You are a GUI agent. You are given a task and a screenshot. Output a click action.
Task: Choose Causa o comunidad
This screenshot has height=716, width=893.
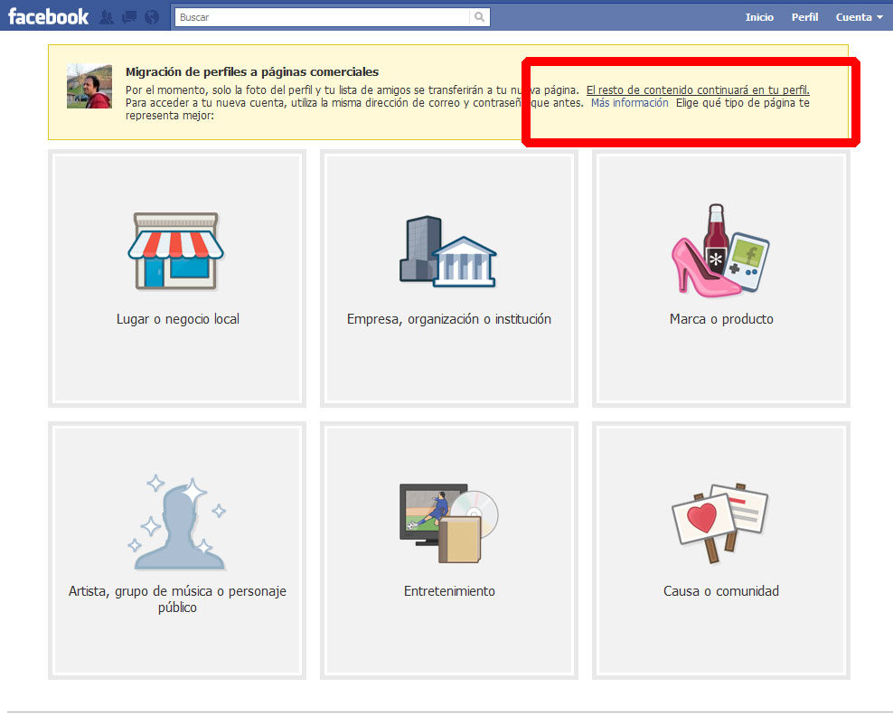(x=721, y=591)
